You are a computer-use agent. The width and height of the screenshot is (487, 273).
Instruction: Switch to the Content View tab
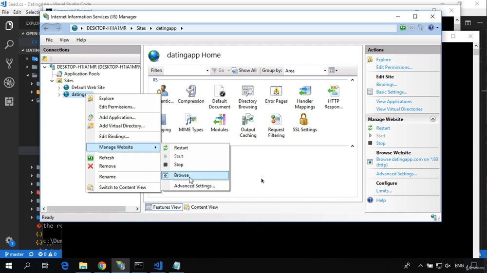tap(201, 207)
